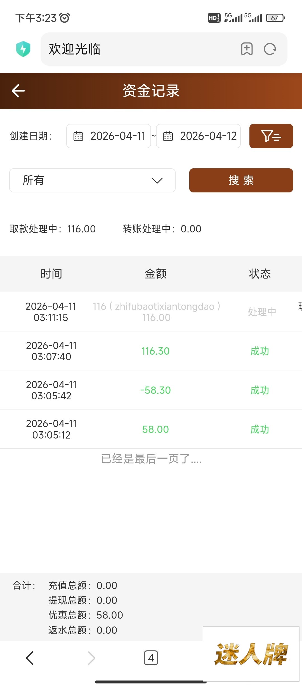Viewport: 302px width, 688px height.
Task: Select the -58.30 transaction row
Action: coord(155,390)
